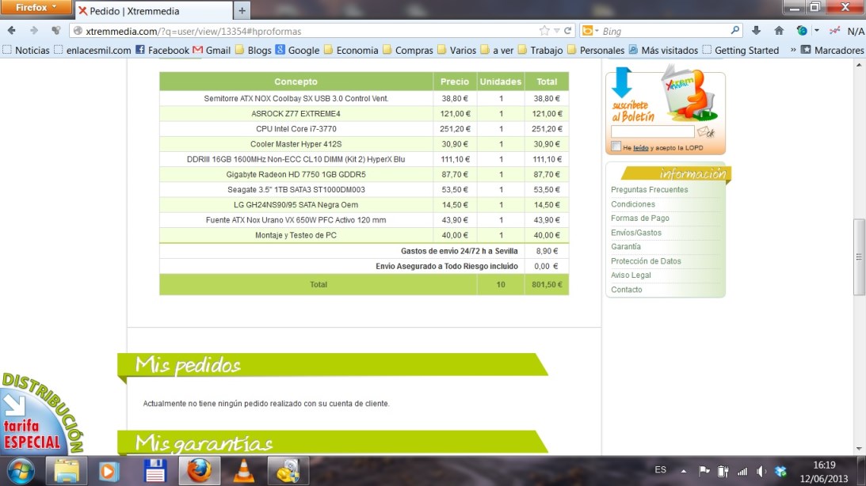Open the Preguntas Frecuentes link
866x486 pixels.
click(x=649, y=190)
